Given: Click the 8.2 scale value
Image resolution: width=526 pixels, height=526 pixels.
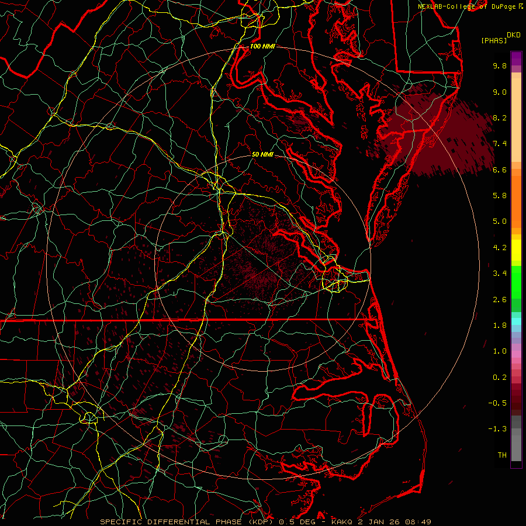Looking at the screenshot, I should coord(500,117).
